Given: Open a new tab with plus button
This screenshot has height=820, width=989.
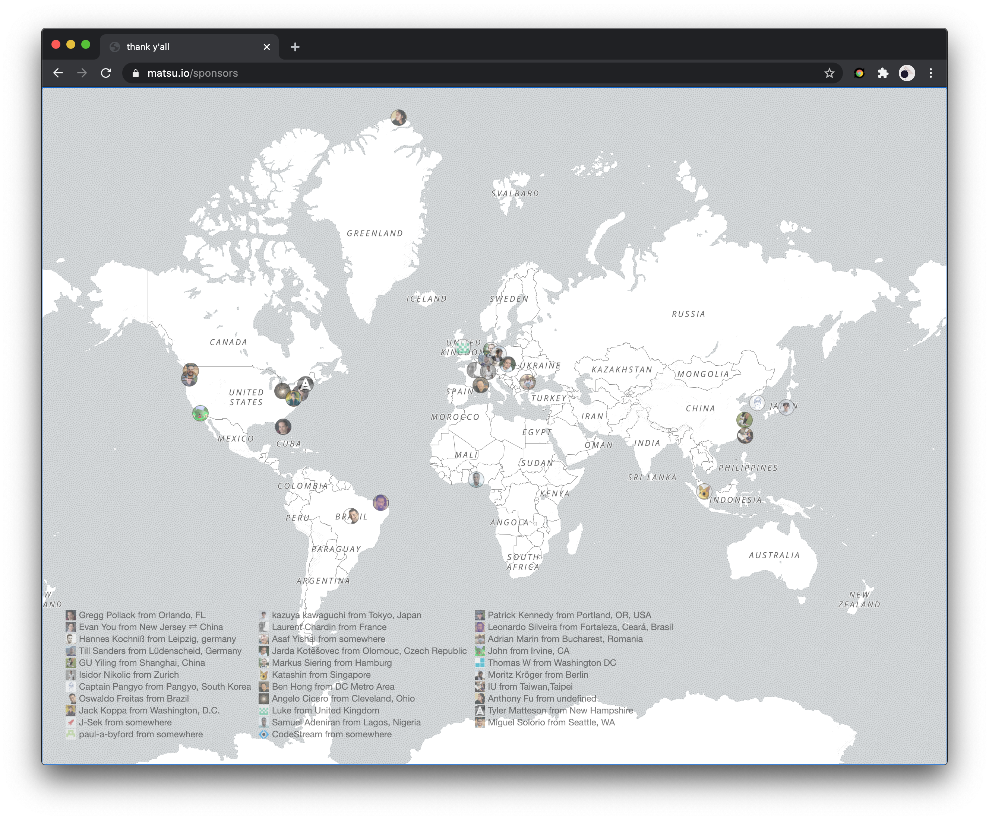Looking at the screenshot, I should tap(295, 47).
